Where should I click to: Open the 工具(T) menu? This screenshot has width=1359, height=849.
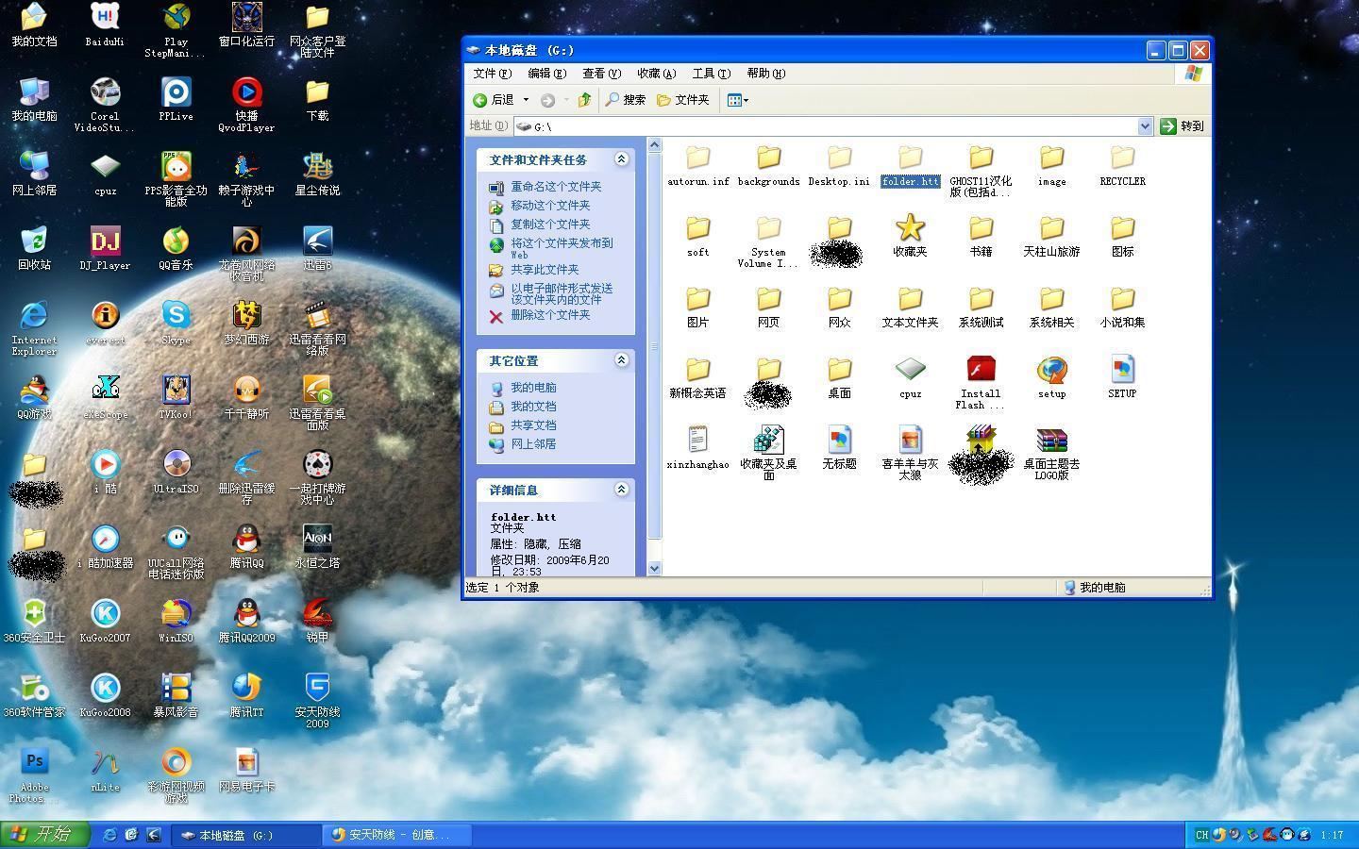point(711,74)
